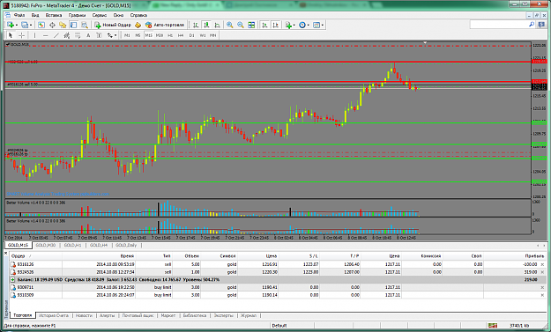
Task: Switch timeframe to M5
Action: coord(138,35)
